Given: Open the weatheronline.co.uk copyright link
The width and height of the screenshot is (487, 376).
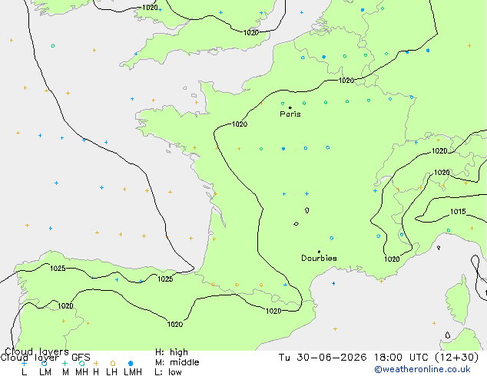Looking at the screenshot, I should click(x=422, y=369).
